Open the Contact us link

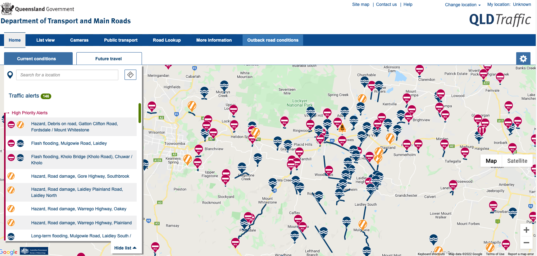(x=386, y=4)
